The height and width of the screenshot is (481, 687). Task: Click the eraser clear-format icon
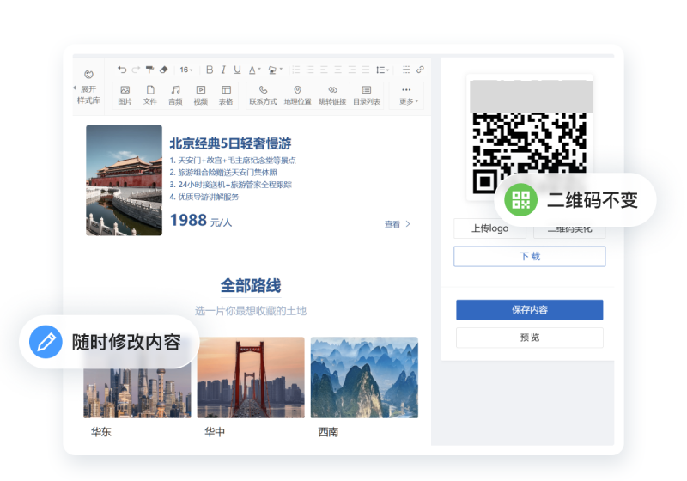pos(164,70)
